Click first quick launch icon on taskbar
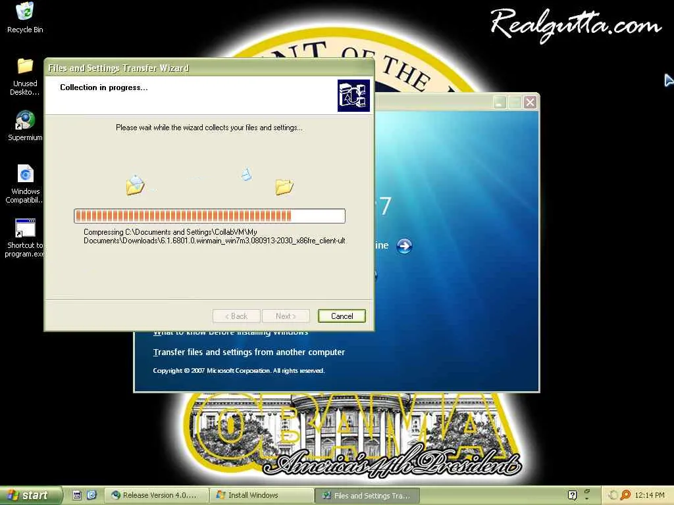 (77, 495)
